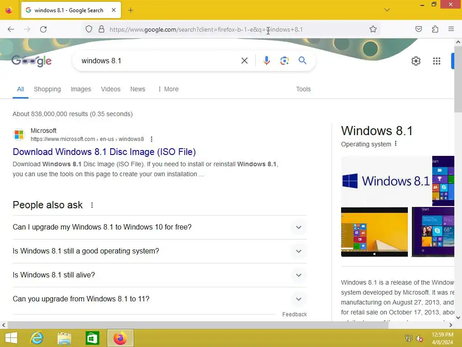Start search by voice microphone
462x347 pixels.
coord(266,61)
